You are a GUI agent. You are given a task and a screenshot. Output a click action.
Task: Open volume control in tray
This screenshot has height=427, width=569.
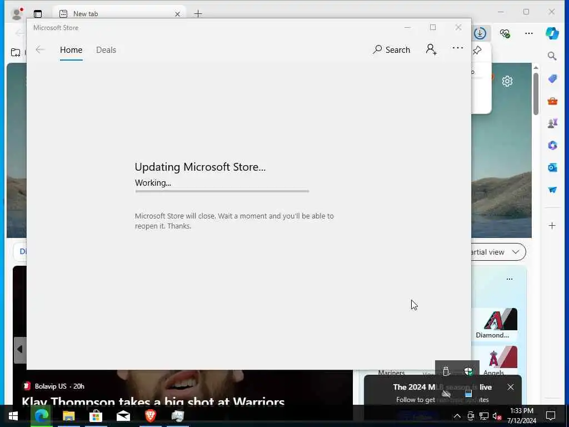[x=497, y=416]
